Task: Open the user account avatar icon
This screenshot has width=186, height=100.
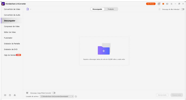Action: pyautogui.click(x=159, y=4)
